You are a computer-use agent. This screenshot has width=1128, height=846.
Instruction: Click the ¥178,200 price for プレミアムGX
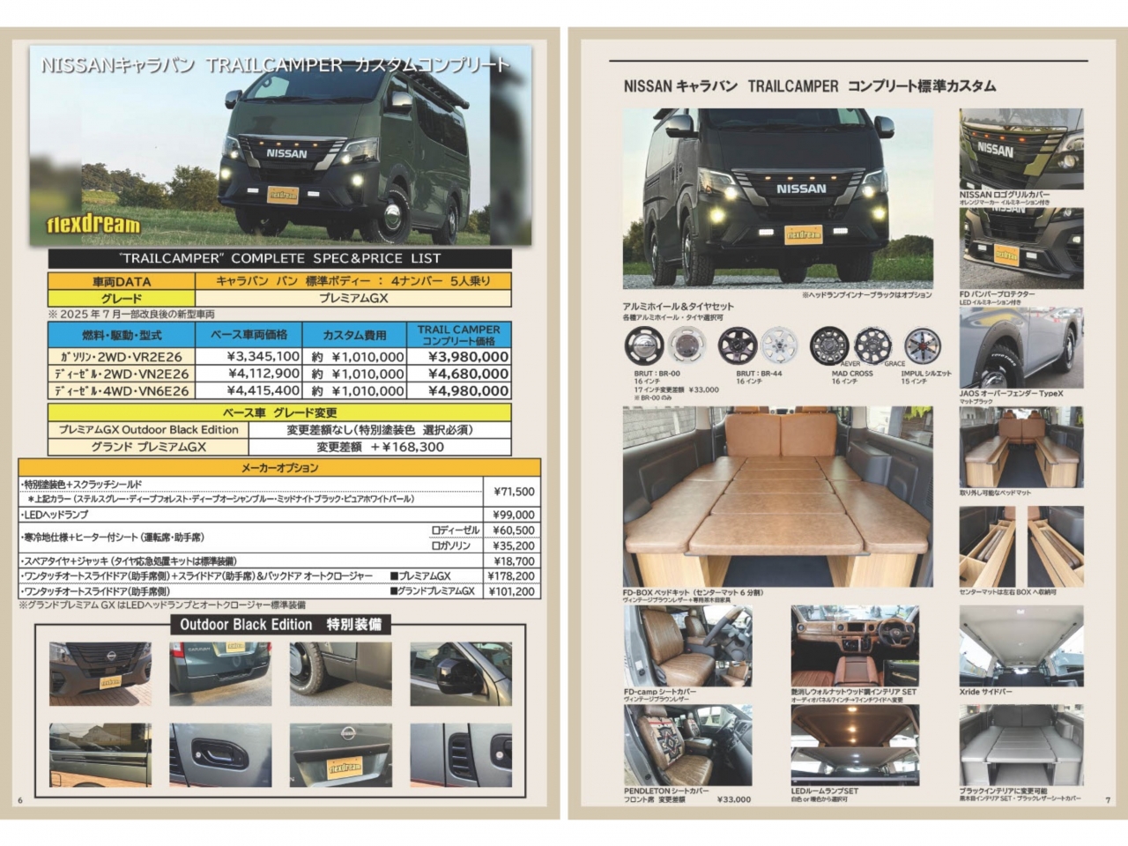click(512, 575)
